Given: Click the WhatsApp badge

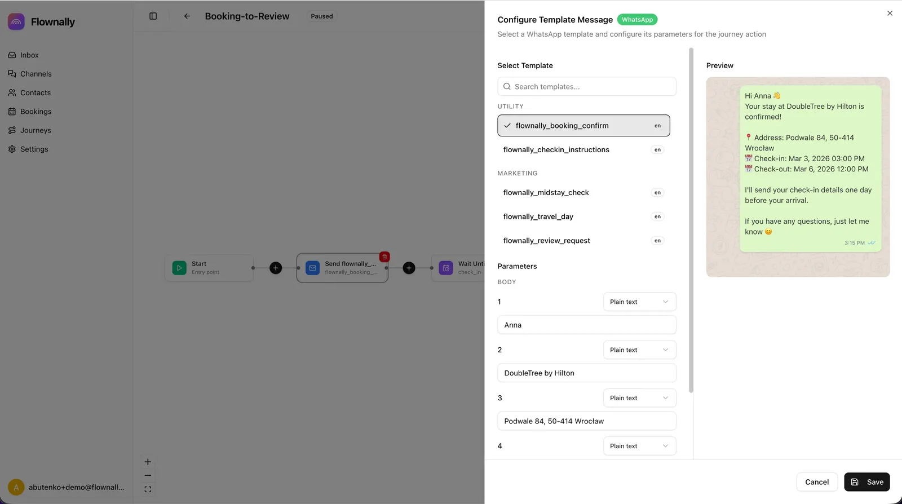Looking at the screenshot, I should click(637, 20).
